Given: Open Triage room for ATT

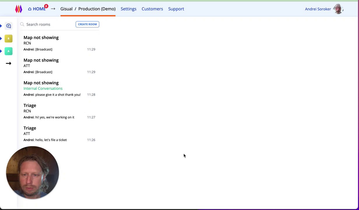Looking at the screenshot, I should click(59, 134).
